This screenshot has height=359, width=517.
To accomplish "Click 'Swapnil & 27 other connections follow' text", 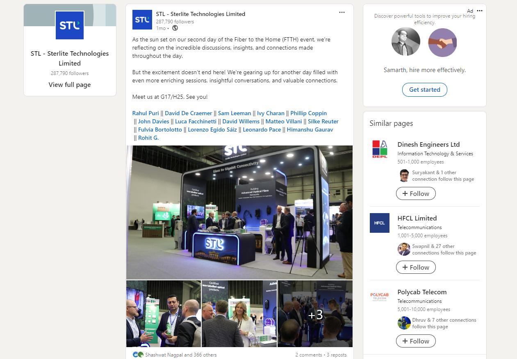I will coord(444,250).
